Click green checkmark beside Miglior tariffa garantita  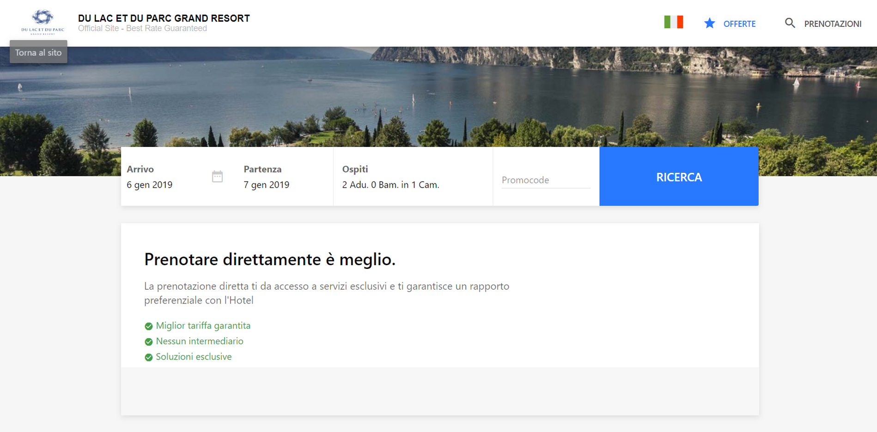pos(148,326)
